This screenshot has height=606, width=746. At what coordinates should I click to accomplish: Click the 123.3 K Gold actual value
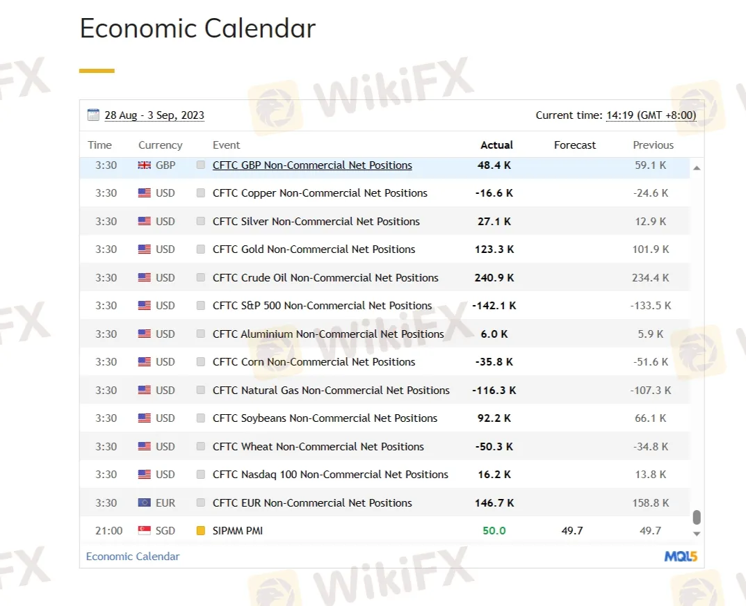click(494, 249)
